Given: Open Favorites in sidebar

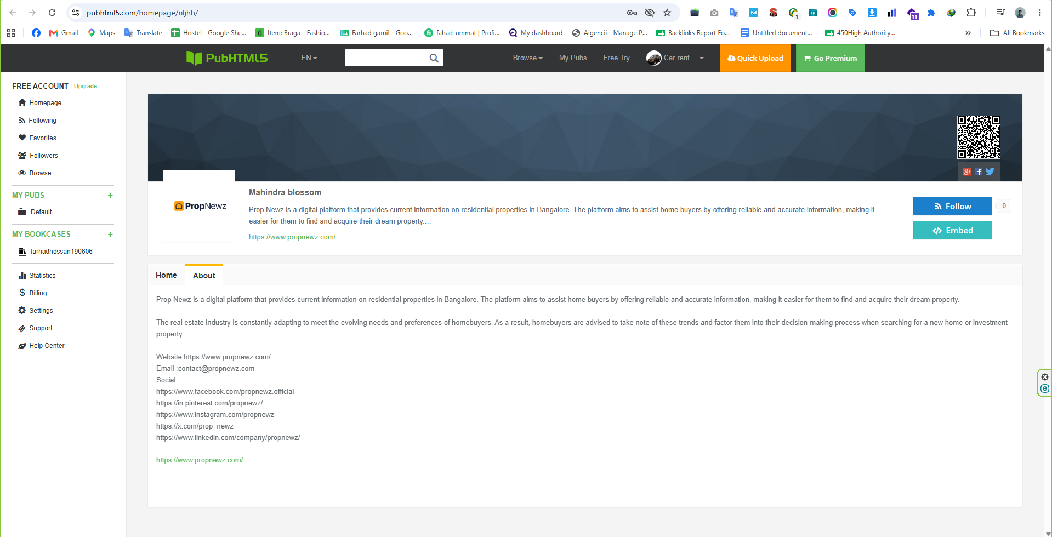Looking at the screenshot, I should pos(38,138).
